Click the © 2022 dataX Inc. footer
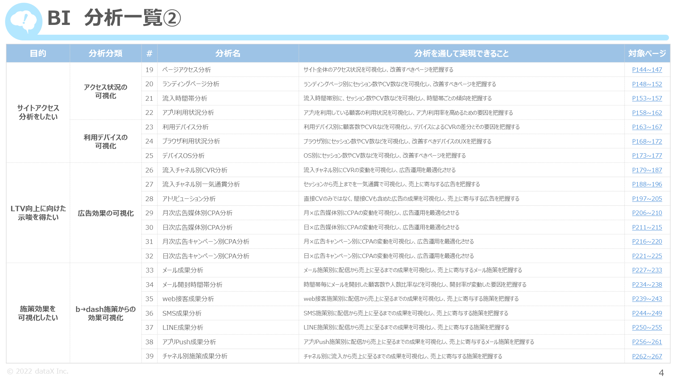Image resolution: width=674 pixels, height=379 pixels. click(38, 371)
